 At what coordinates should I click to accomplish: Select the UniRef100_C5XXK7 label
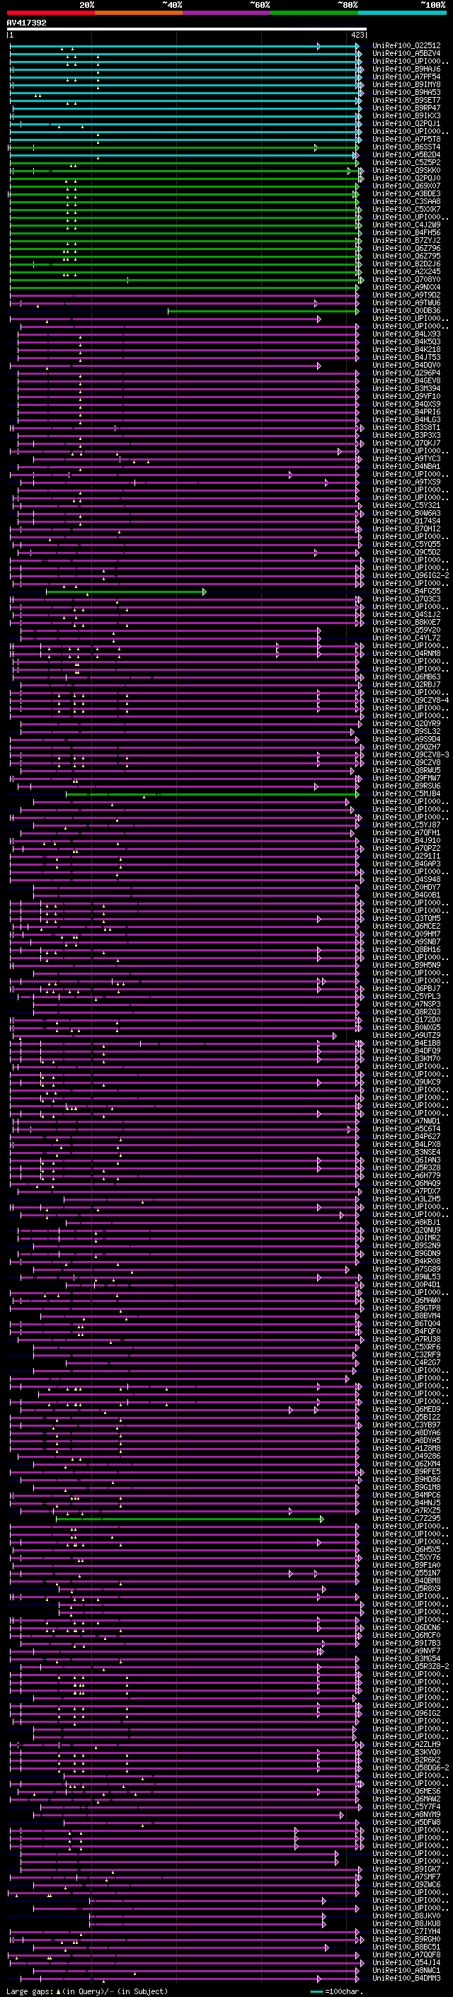pos(406,209)
